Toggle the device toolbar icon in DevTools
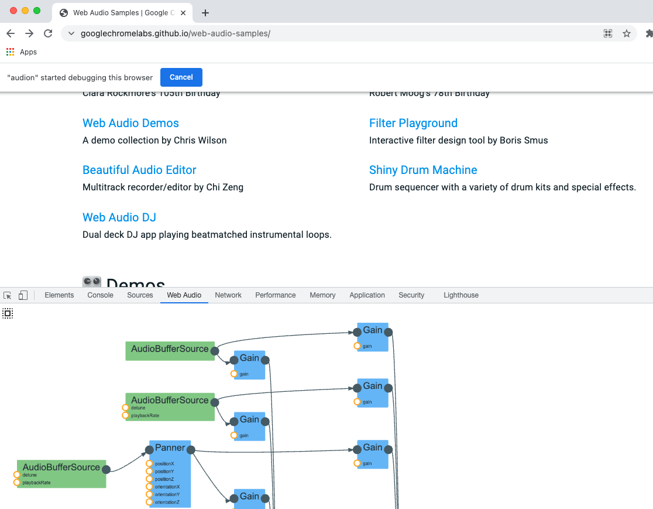653x509 pixels. pos(23,295)
